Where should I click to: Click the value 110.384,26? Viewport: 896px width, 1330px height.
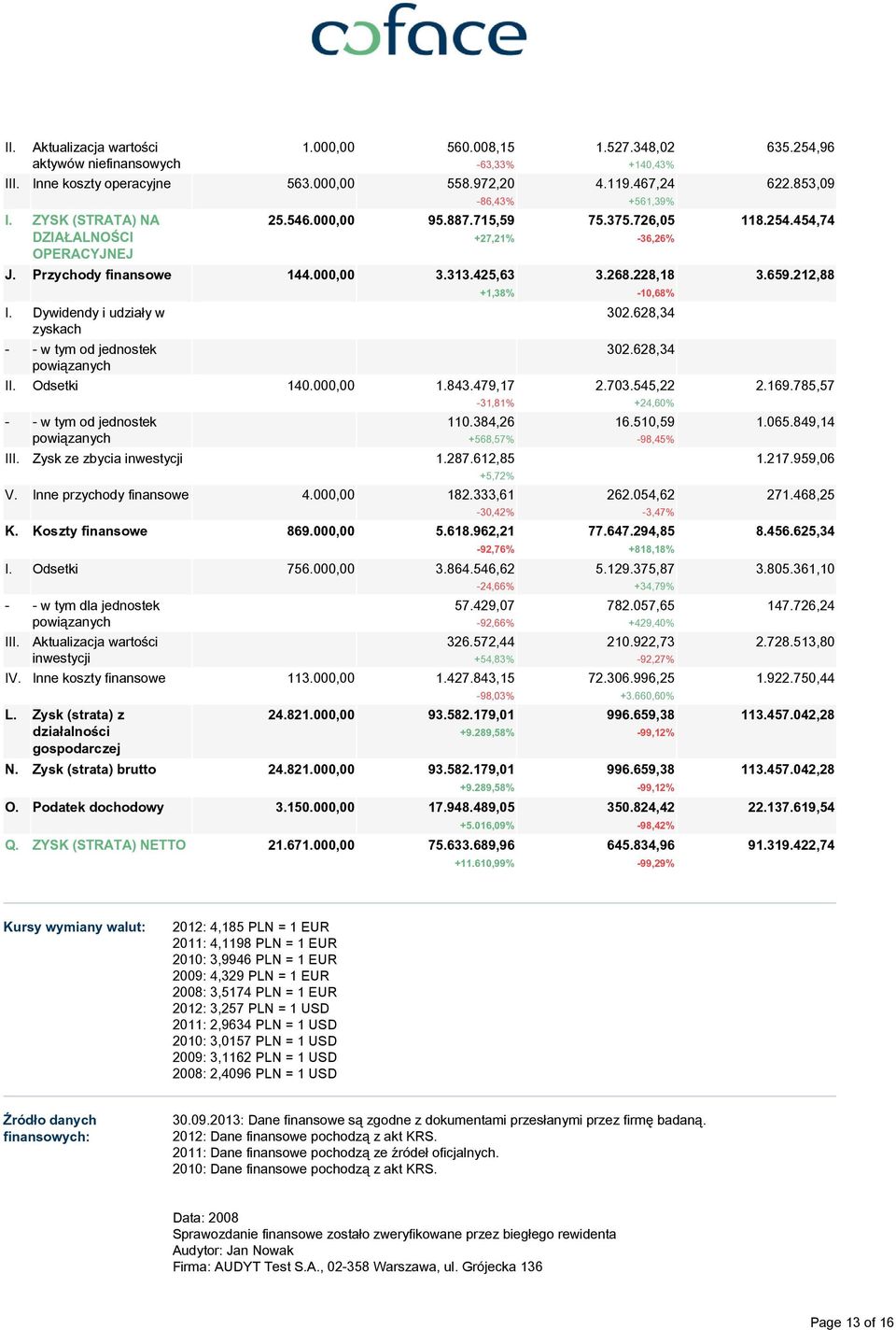481,422
